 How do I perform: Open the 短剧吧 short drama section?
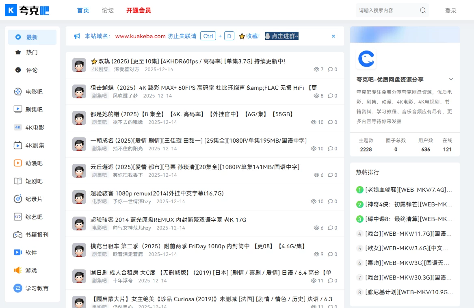coord(17,181)
